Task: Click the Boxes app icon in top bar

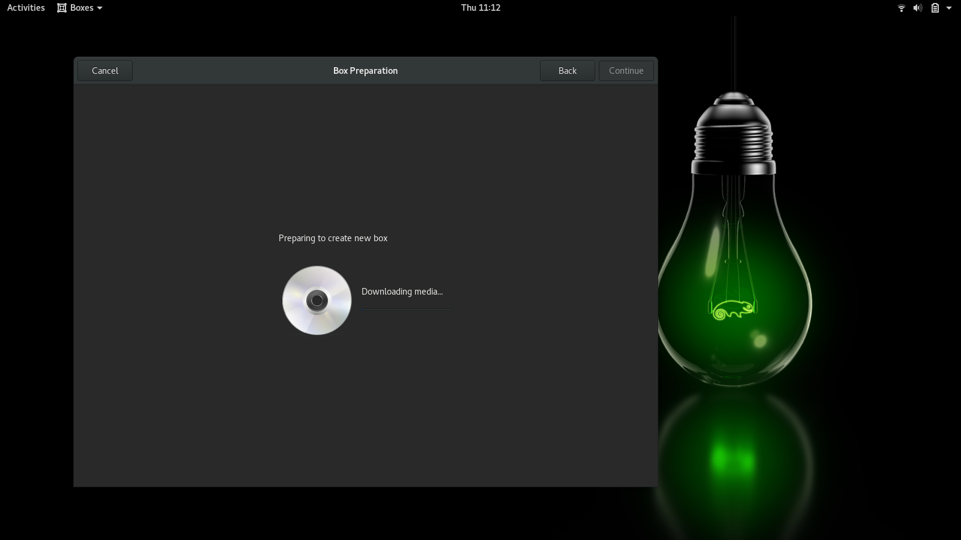Action: pyautogui.click(x=62, y=8)
